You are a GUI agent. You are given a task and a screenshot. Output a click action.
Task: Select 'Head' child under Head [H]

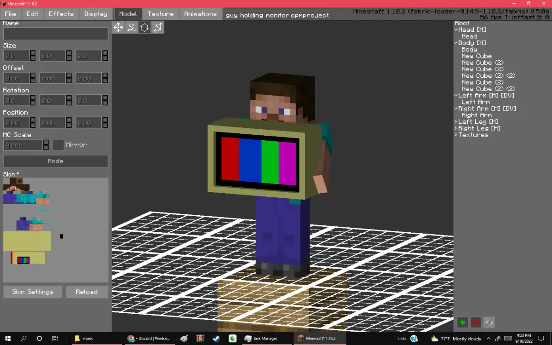[x=469, y=36]
